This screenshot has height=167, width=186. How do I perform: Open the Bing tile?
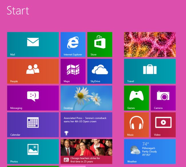pos(150,44)
